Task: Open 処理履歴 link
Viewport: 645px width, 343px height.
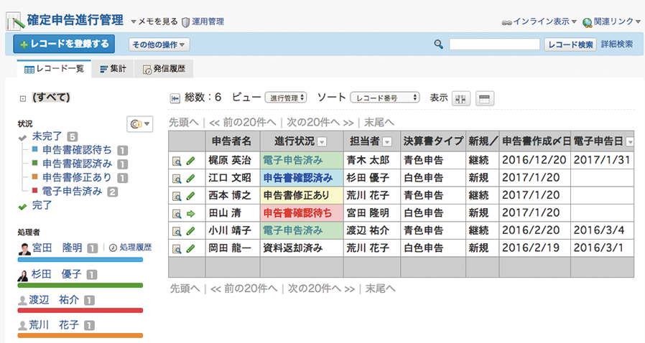Action: (135, 248)
